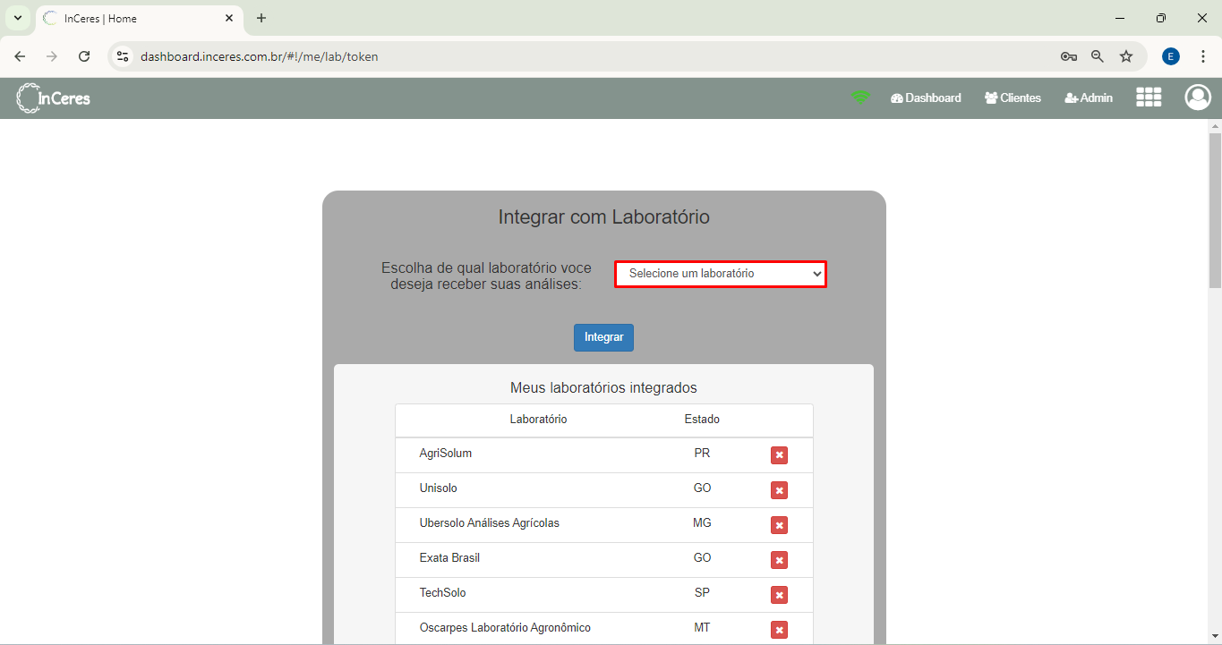The width and height of the screenshot is (1222, 645).
Task: Select Oscarpes Laboratório Agronômico text
Action: point(505,628)
